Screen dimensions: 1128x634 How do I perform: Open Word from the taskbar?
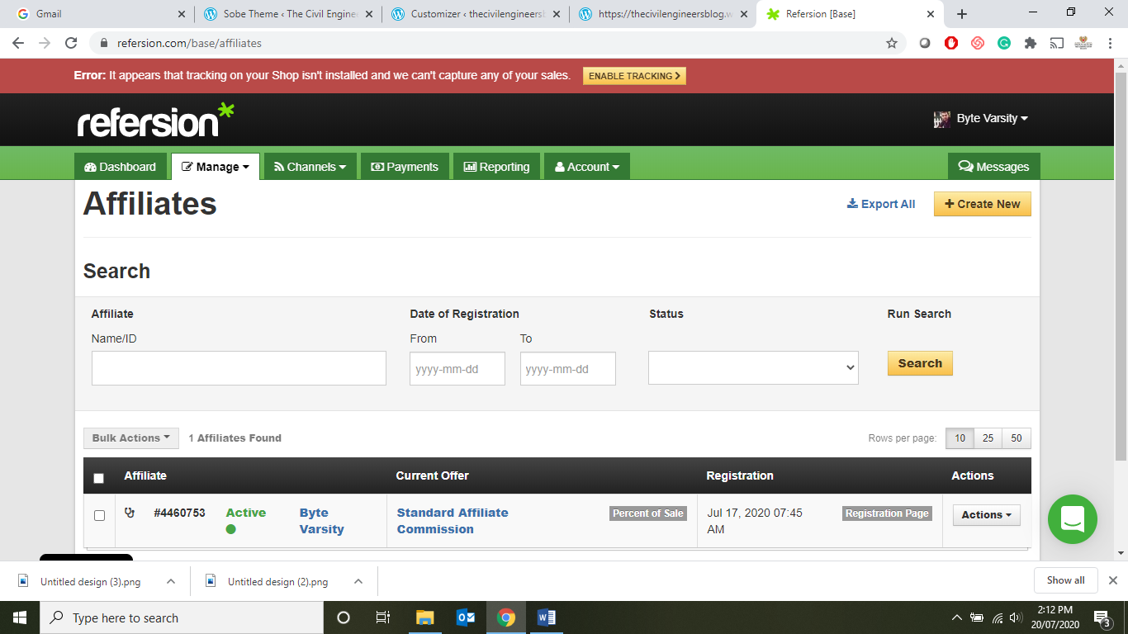547,617
